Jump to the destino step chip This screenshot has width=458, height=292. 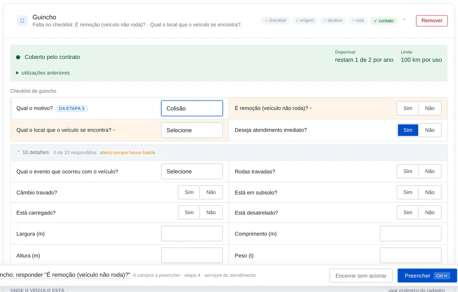[x=333, y=21]
